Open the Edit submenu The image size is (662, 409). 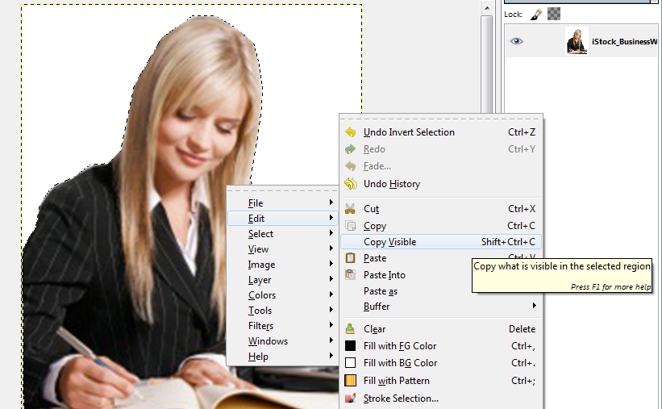[282, 219]
